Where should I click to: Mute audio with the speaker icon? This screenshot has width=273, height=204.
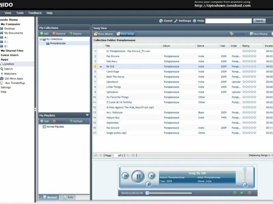(245, 185)
